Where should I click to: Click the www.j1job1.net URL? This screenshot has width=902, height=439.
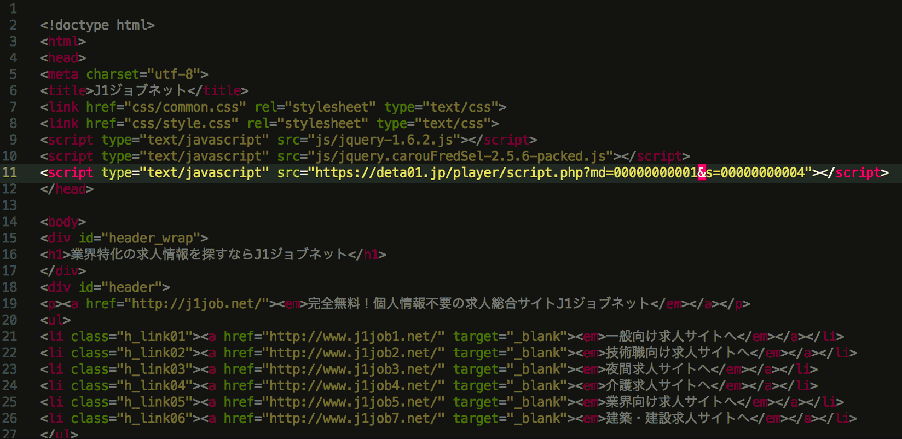[353, 337]
